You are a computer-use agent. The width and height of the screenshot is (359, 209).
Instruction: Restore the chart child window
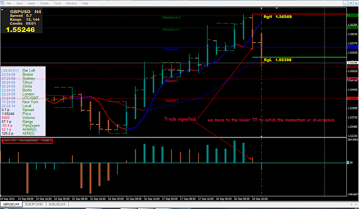(x=351, y=3)
